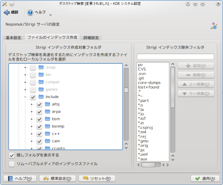The width and height of the screenshot is (223, 185).
Task: Click the 下へ移動(D) move down button
Action: [x=196, y=94]
